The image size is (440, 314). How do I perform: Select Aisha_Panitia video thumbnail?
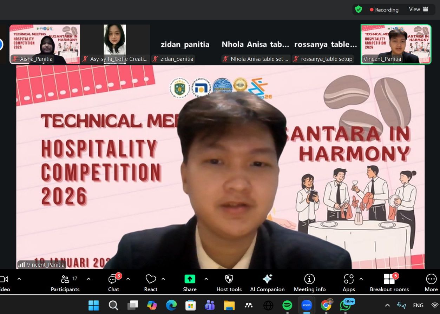[x=45, y=44]
